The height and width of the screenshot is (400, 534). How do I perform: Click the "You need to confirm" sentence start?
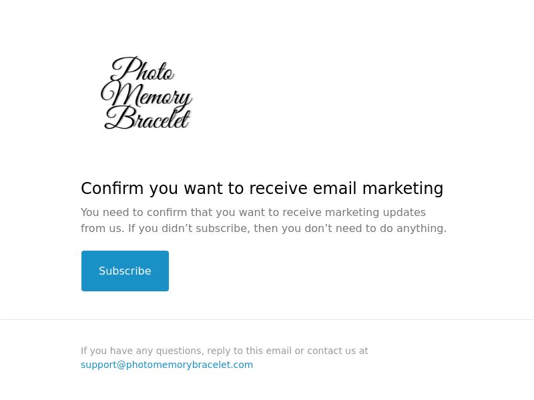134,212
